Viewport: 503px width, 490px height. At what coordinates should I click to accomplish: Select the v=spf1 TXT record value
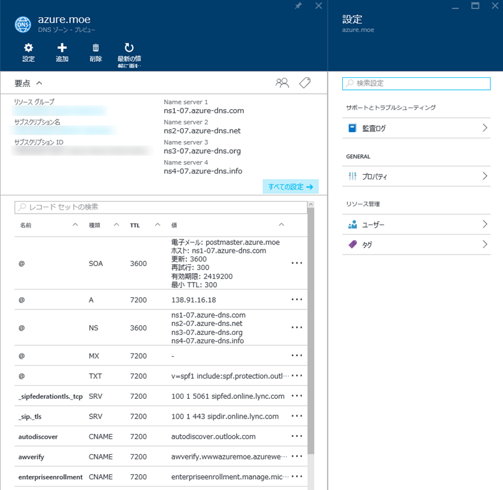[x=230, y=376]
